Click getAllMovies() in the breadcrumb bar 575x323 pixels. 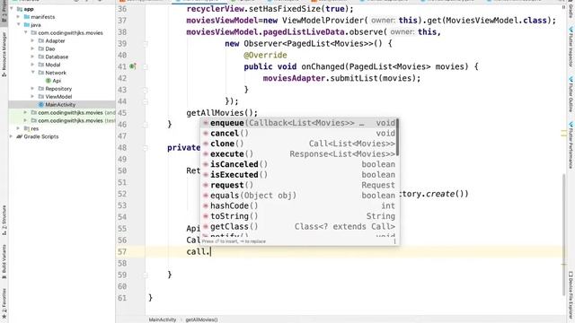pos(201,319)
